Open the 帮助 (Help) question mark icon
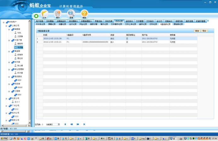 (x=84, y=14)
